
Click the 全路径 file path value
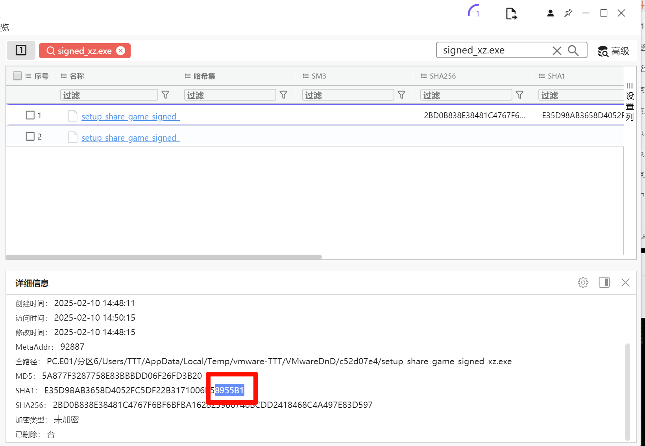click(x=279, y=361)
